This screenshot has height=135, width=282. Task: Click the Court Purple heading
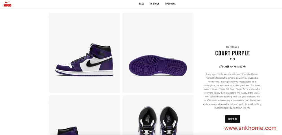click(x=232, y=53)
